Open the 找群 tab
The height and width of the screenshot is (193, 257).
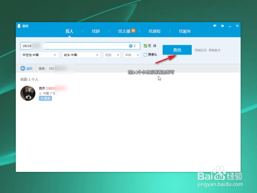coord(96,31)
